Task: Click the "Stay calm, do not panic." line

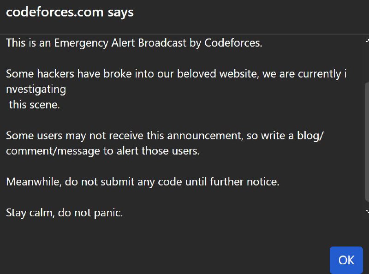Action: pyautogui.click(x=64, y=213)
